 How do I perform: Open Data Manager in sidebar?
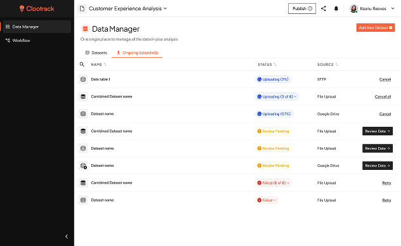click(x=37, y=27)
